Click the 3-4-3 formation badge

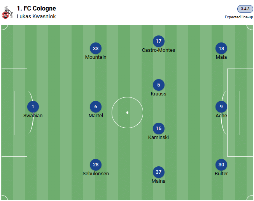click(x=245, y=9)
